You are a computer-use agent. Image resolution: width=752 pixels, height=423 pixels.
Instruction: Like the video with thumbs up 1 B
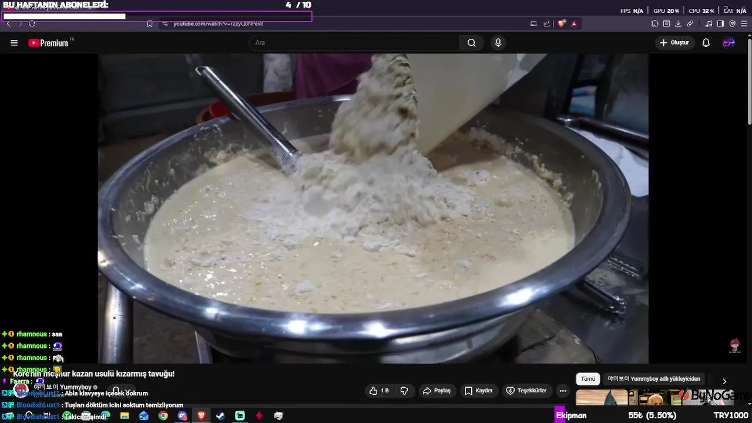coord(380,391)
